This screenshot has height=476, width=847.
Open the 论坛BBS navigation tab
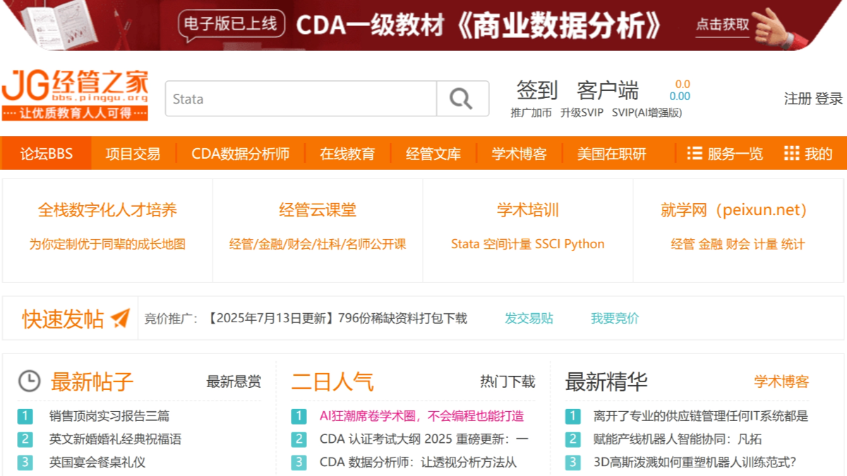pos(47,154)
